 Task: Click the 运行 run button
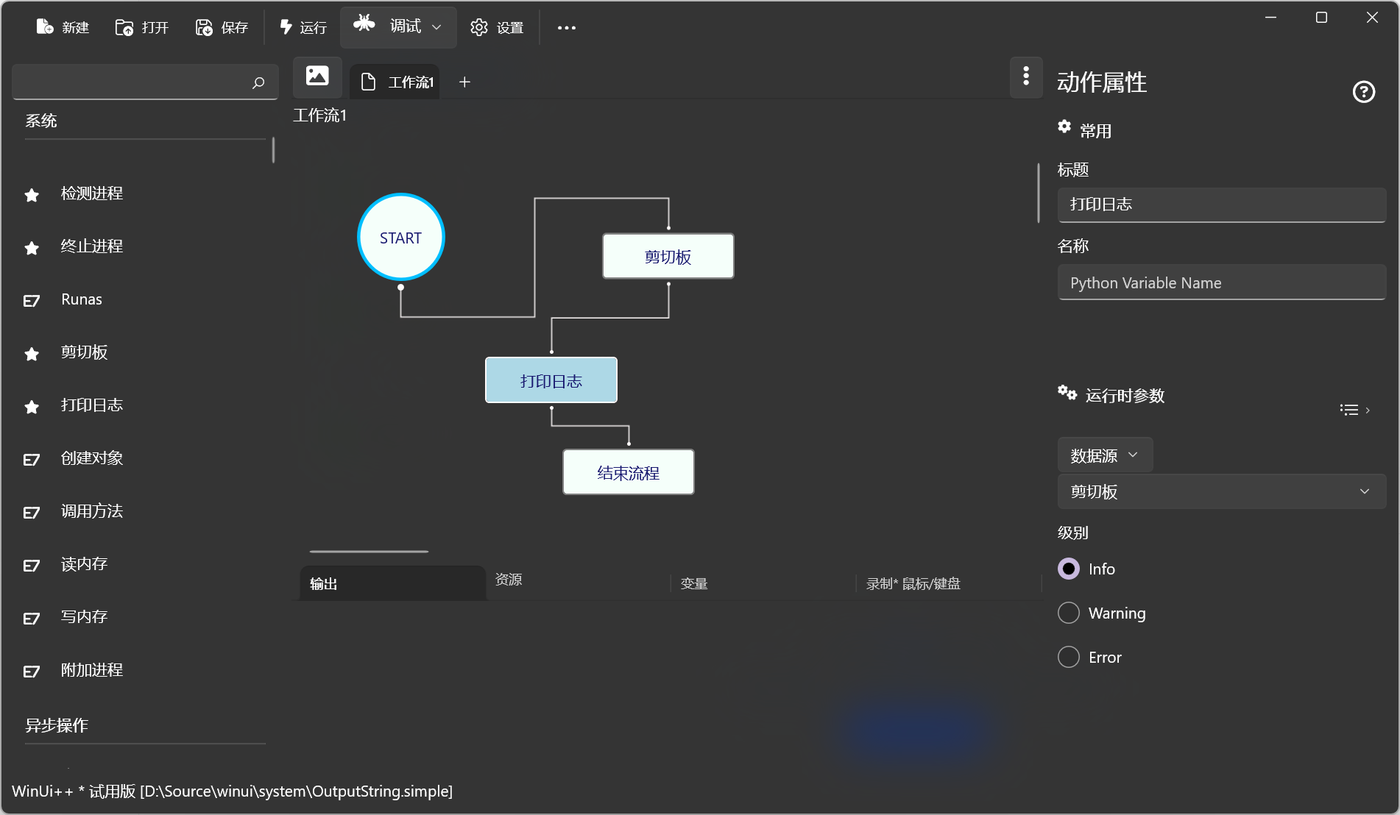pyautogui.click(x=303, y=28)
